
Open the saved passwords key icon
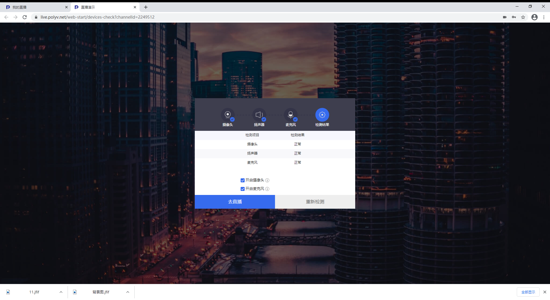(x=514, y=17)
